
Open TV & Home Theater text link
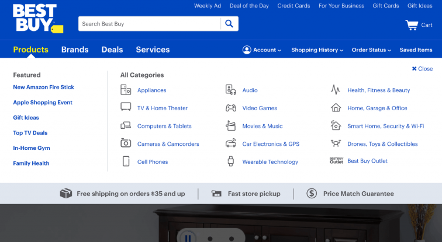click(x=163, y=108)
